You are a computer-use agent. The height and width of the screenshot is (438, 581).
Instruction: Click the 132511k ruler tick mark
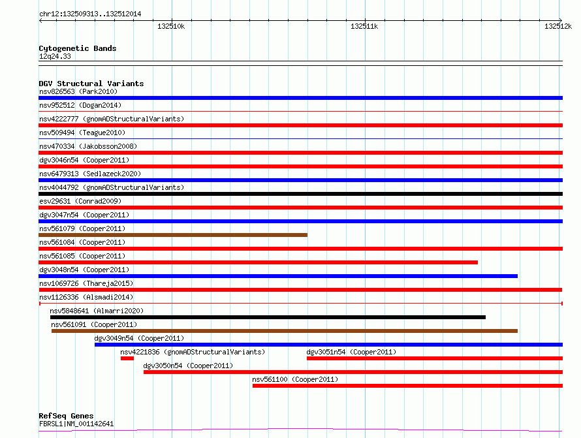click(365, 21)
